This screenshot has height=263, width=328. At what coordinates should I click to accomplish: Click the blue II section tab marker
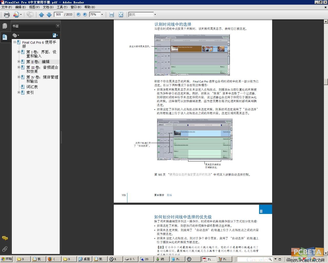[265, 209]
